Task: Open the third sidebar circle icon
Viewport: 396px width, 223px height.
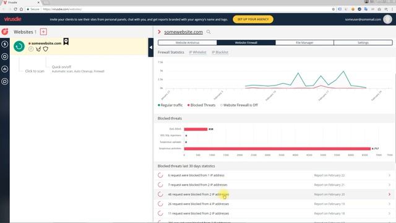Action: (x=5, y=69)
